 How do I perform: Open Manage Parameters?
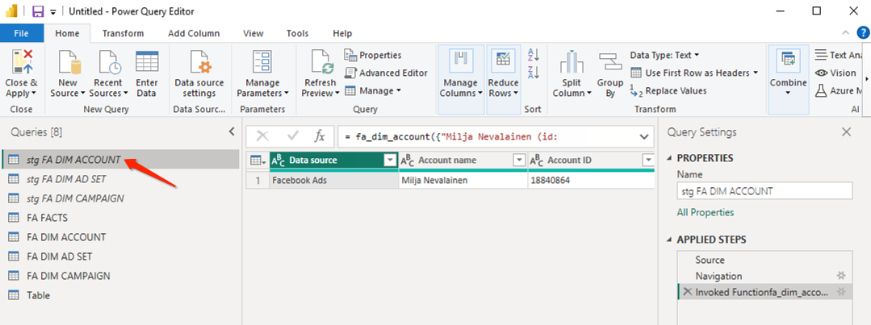coord(262,73)
